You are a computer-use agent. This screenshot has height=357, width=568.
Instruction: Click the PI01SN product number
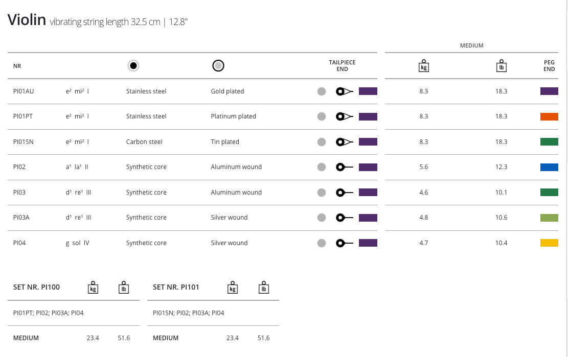tap(24, 142)
